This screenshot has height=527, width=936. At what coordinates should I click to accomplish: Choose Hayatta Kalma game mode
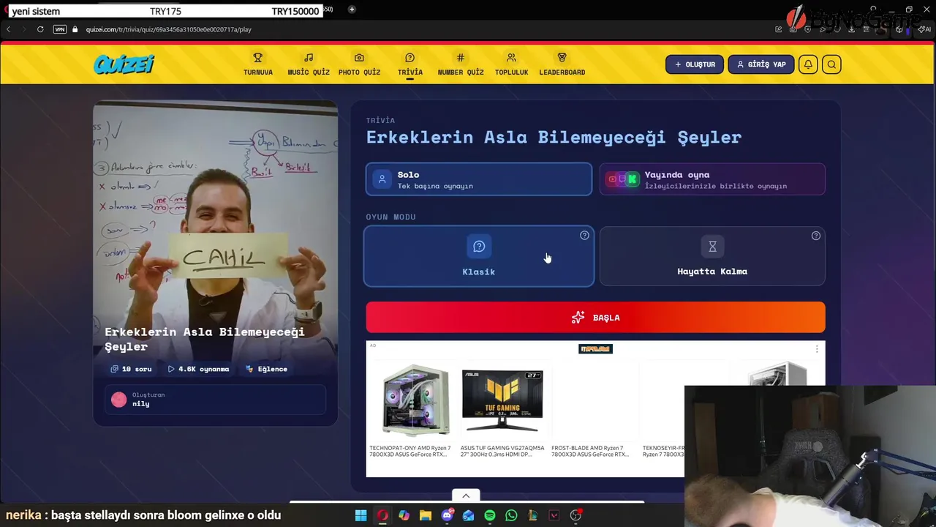(712, 256)
